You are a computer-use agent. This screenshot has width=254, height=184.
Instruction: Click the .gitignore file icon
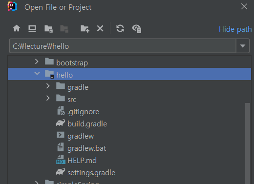pos(61,111)
